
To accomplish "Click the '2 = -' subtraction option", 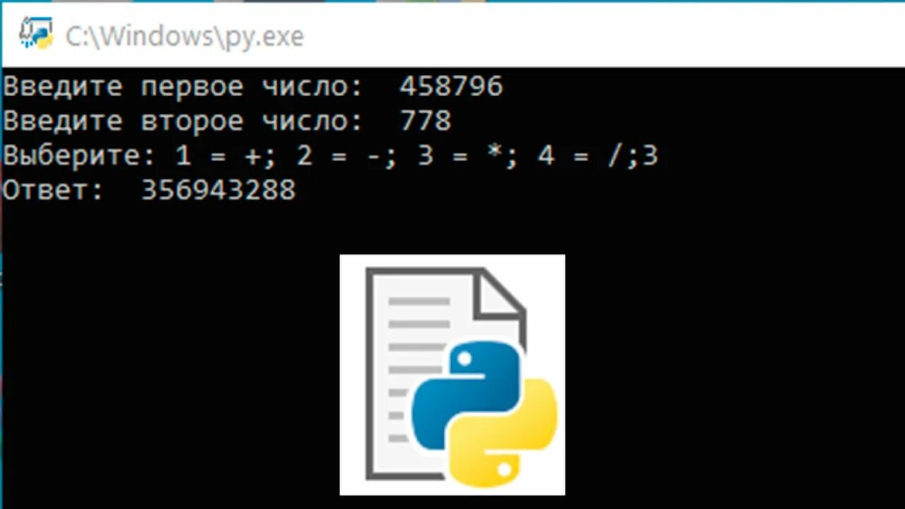I will (x=340, y=156).
